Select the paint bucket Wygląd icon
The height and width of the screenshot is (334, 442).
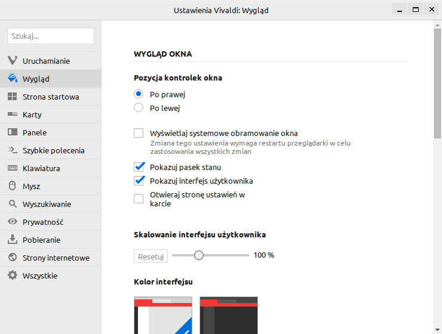point(13,78)
